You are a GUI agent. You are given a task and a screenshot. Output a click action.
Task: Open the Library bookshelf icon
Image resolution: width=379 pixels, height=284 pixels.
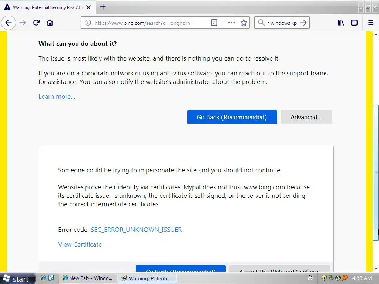coord(341,23)
